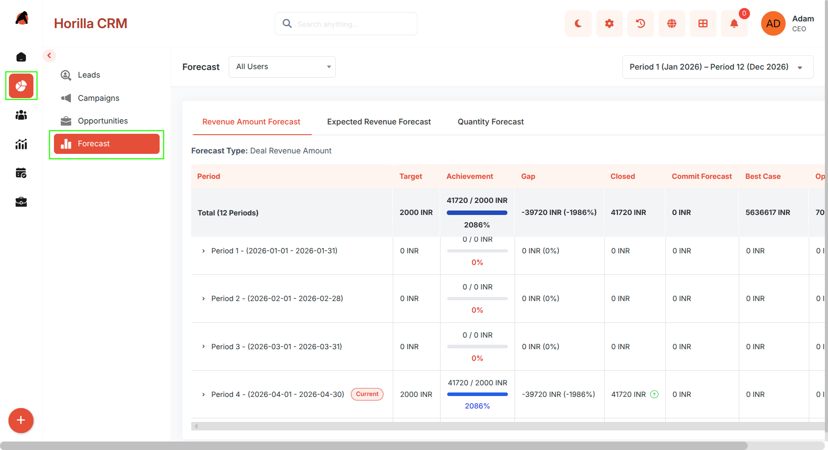The image size is (828, 450).
Task: Open the sales pie-chart sidebar icon
Action: [x=21, y=86]
